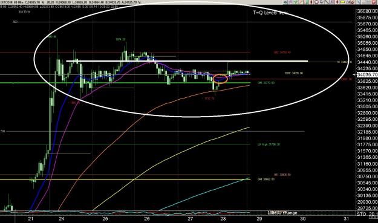Click the green QM5 level label
Viewport: 378px width, 223px height.
[x=266, y=83]
